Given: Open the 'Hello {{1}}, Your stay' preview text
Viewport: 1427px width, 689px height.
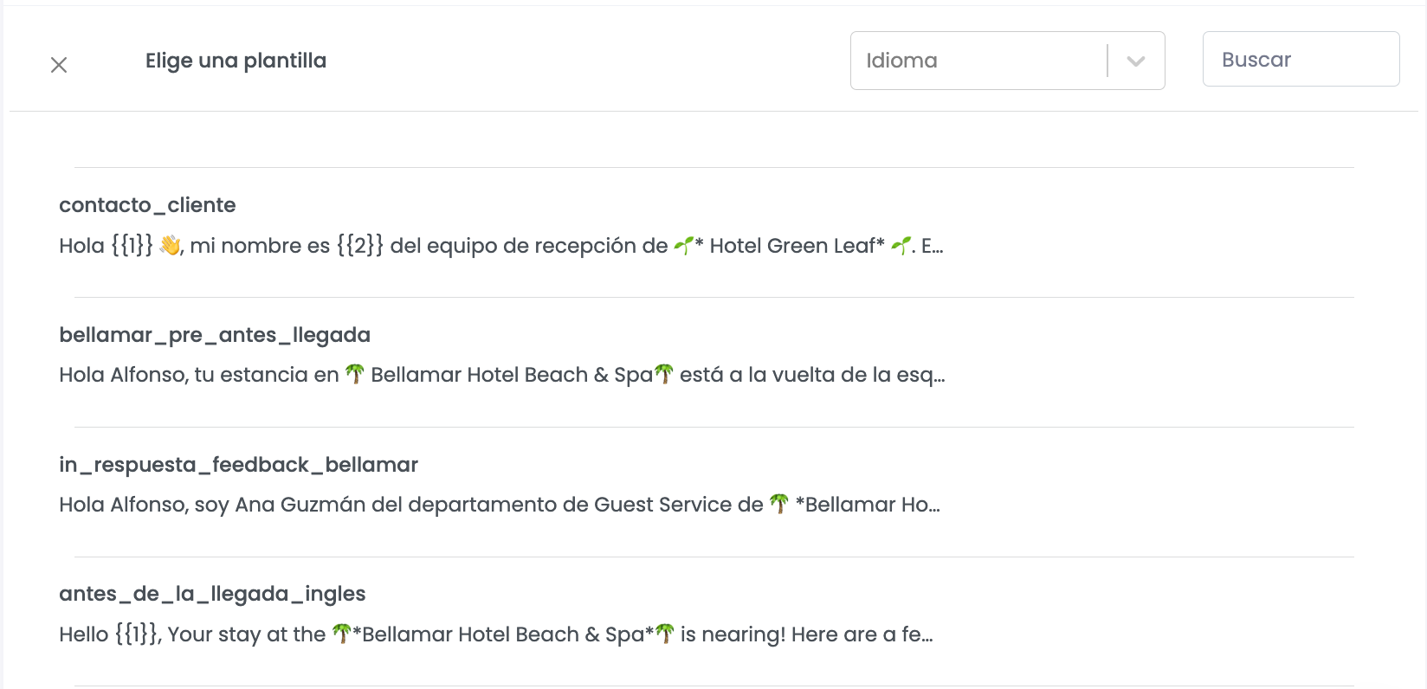Looking at the screenshot, I should (x=496, y=634).
